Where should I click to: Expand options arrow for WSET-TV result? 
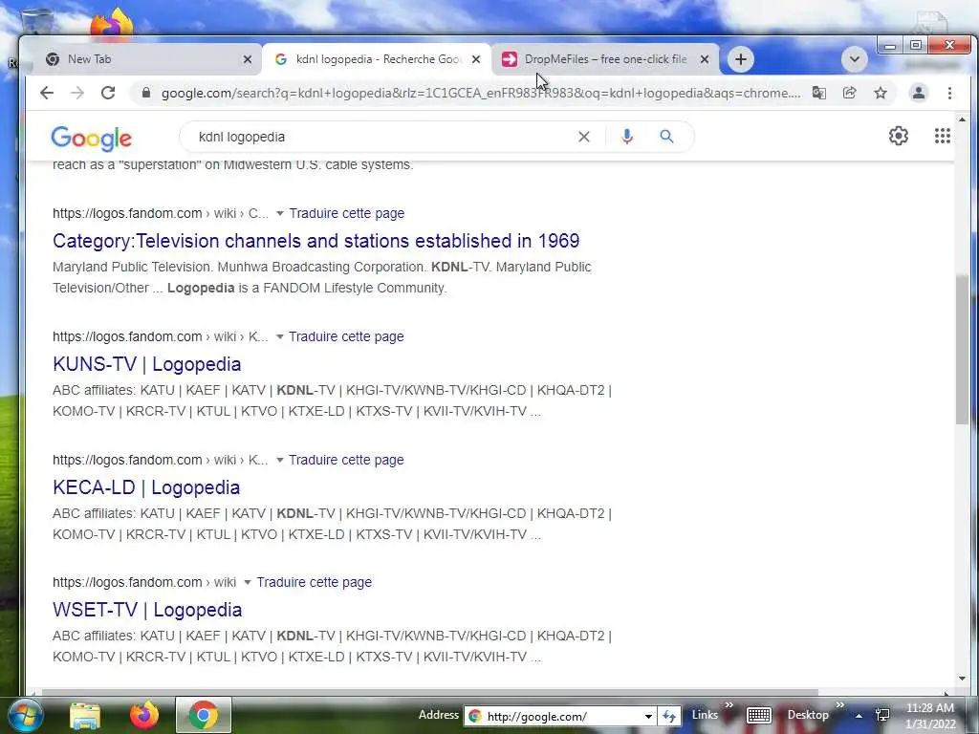click(x=248, y=582)
